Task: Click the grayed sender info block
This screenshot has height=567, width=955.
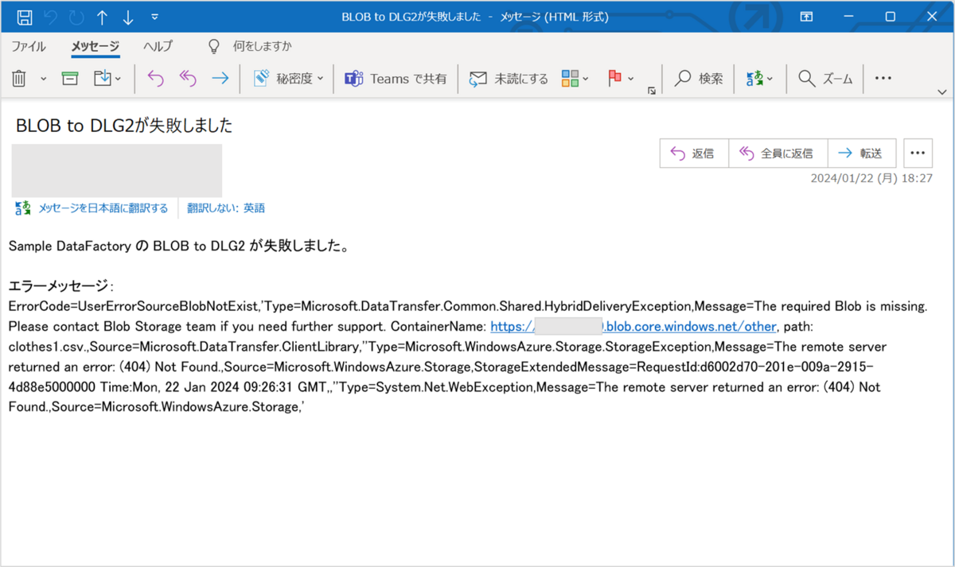Action: [x=117, y=170]
